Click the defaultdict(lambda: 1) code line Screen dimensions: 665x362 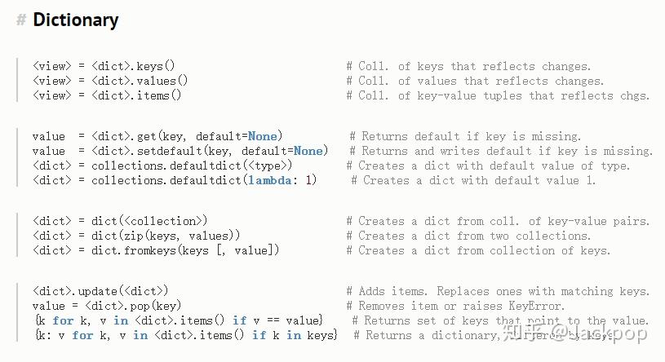point(175,180)
